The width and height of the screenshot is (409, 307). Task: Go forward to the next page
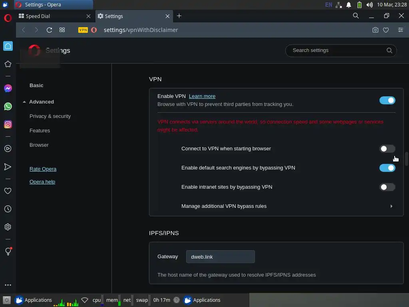point(36,30)
